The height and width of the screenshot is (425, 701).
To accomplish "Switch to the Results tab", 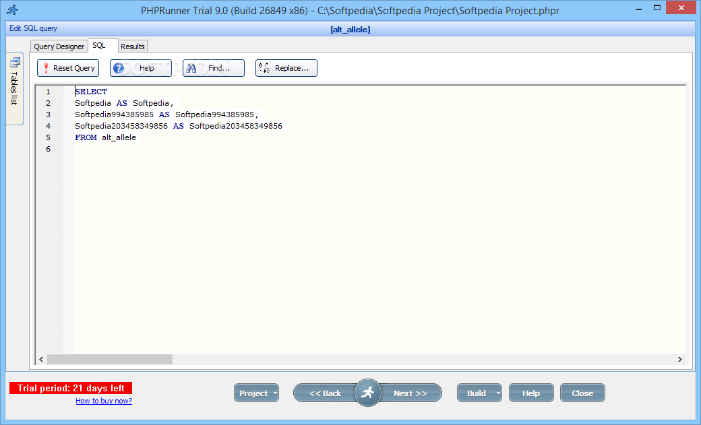I will click(x=133, y=46).
